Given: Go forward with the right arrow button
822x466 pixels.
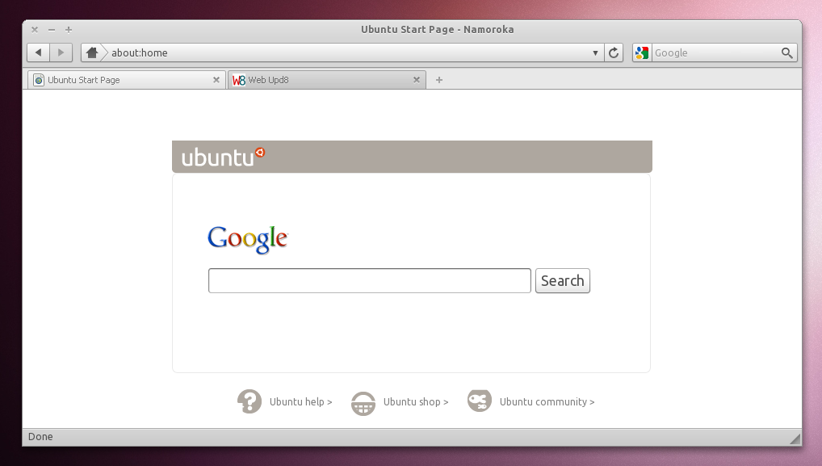Looking at the screenshot, I should pyautogui.click(x=61, y=52).
